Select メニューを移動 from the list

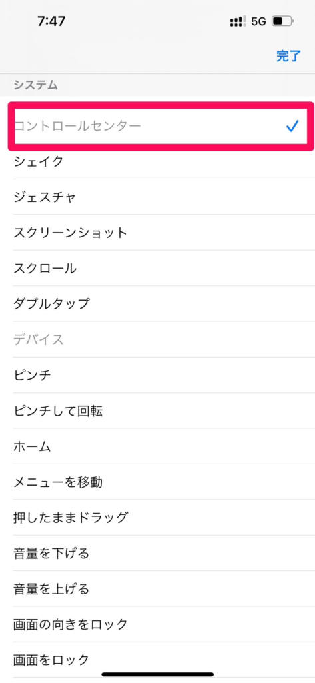(157, 482)
